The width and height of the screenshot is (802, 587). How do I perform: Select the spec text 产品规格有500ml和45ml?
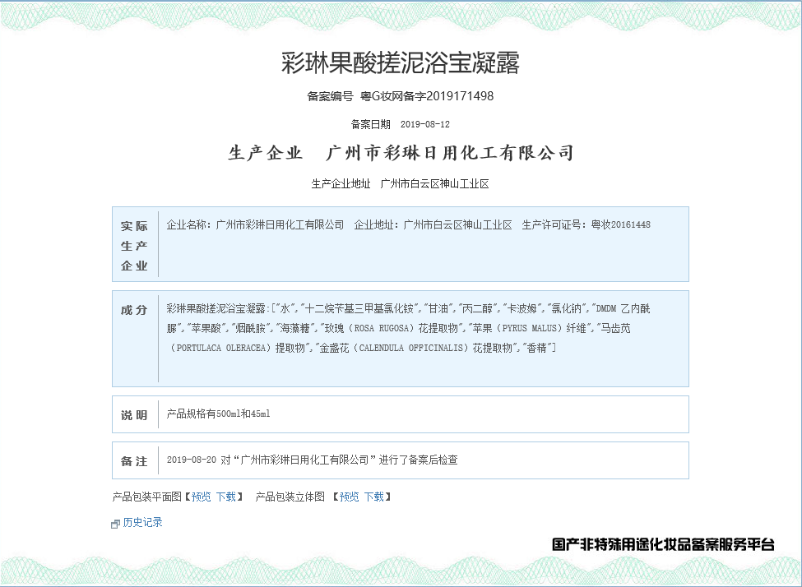pyautogui.click(x=219, y=414)
